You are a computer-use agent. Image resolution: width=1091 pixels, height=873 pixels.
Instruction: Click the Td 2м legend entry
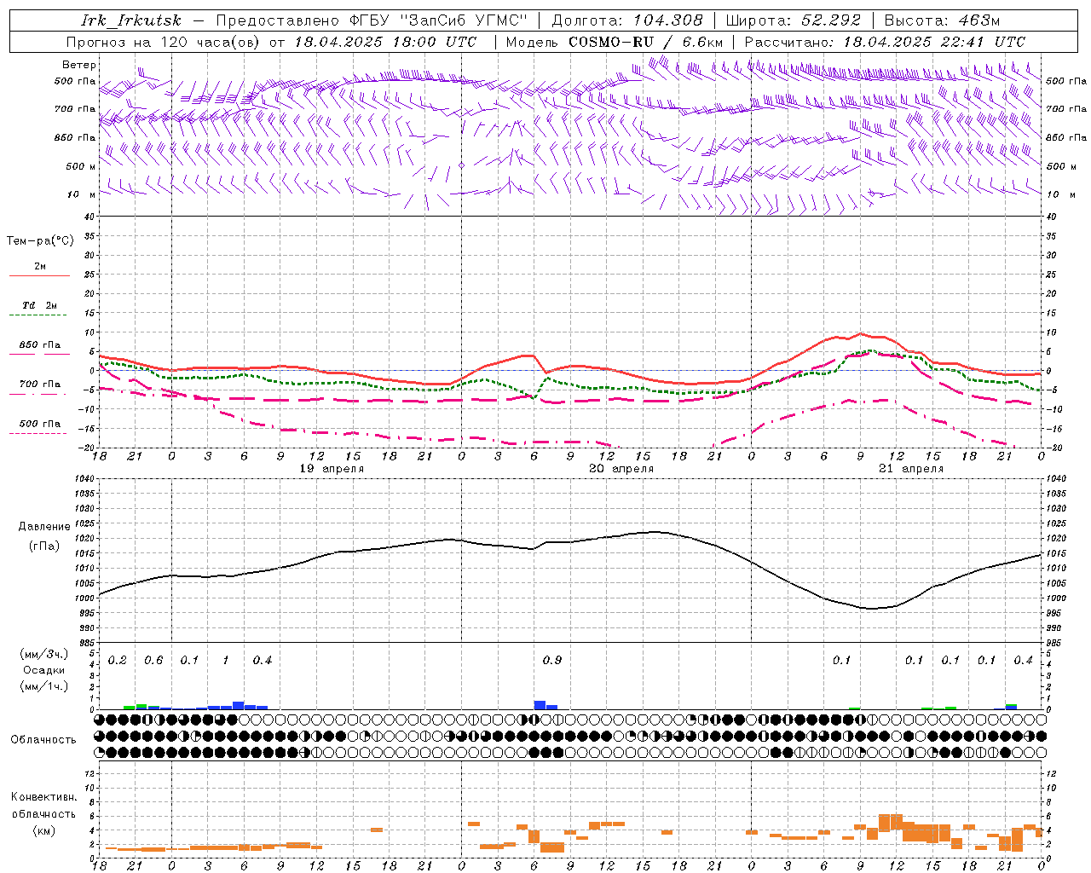click(x=40, y=305)
